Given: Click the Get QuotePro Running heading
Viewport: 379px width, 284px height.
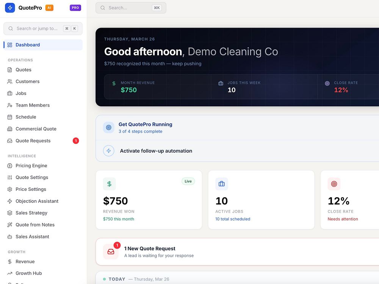Looking at the screenshot, I should click(x=145, y=124).
